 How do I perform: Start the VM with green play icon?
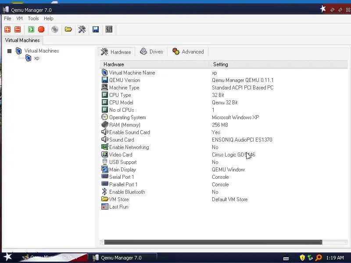(x=31, y=29)
